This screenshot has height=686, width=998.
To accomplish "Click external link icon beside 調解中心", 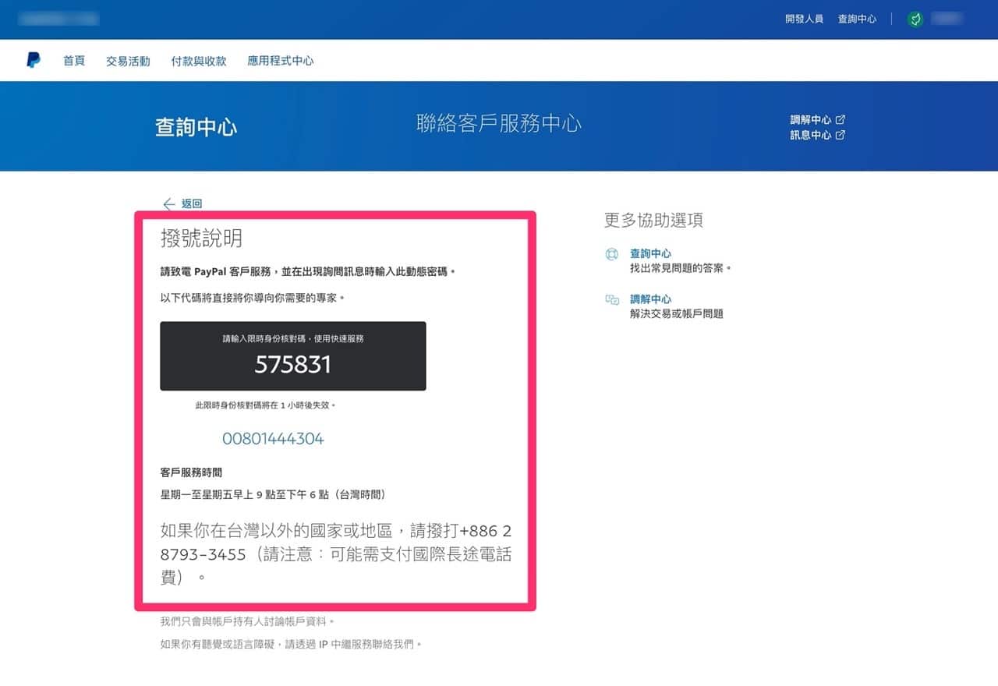I will [841, 120].
